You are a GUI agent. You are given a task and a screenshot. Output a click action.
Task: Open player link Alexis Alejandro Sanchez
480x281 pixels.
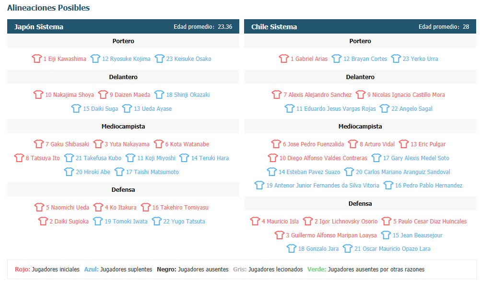[317, 95]
